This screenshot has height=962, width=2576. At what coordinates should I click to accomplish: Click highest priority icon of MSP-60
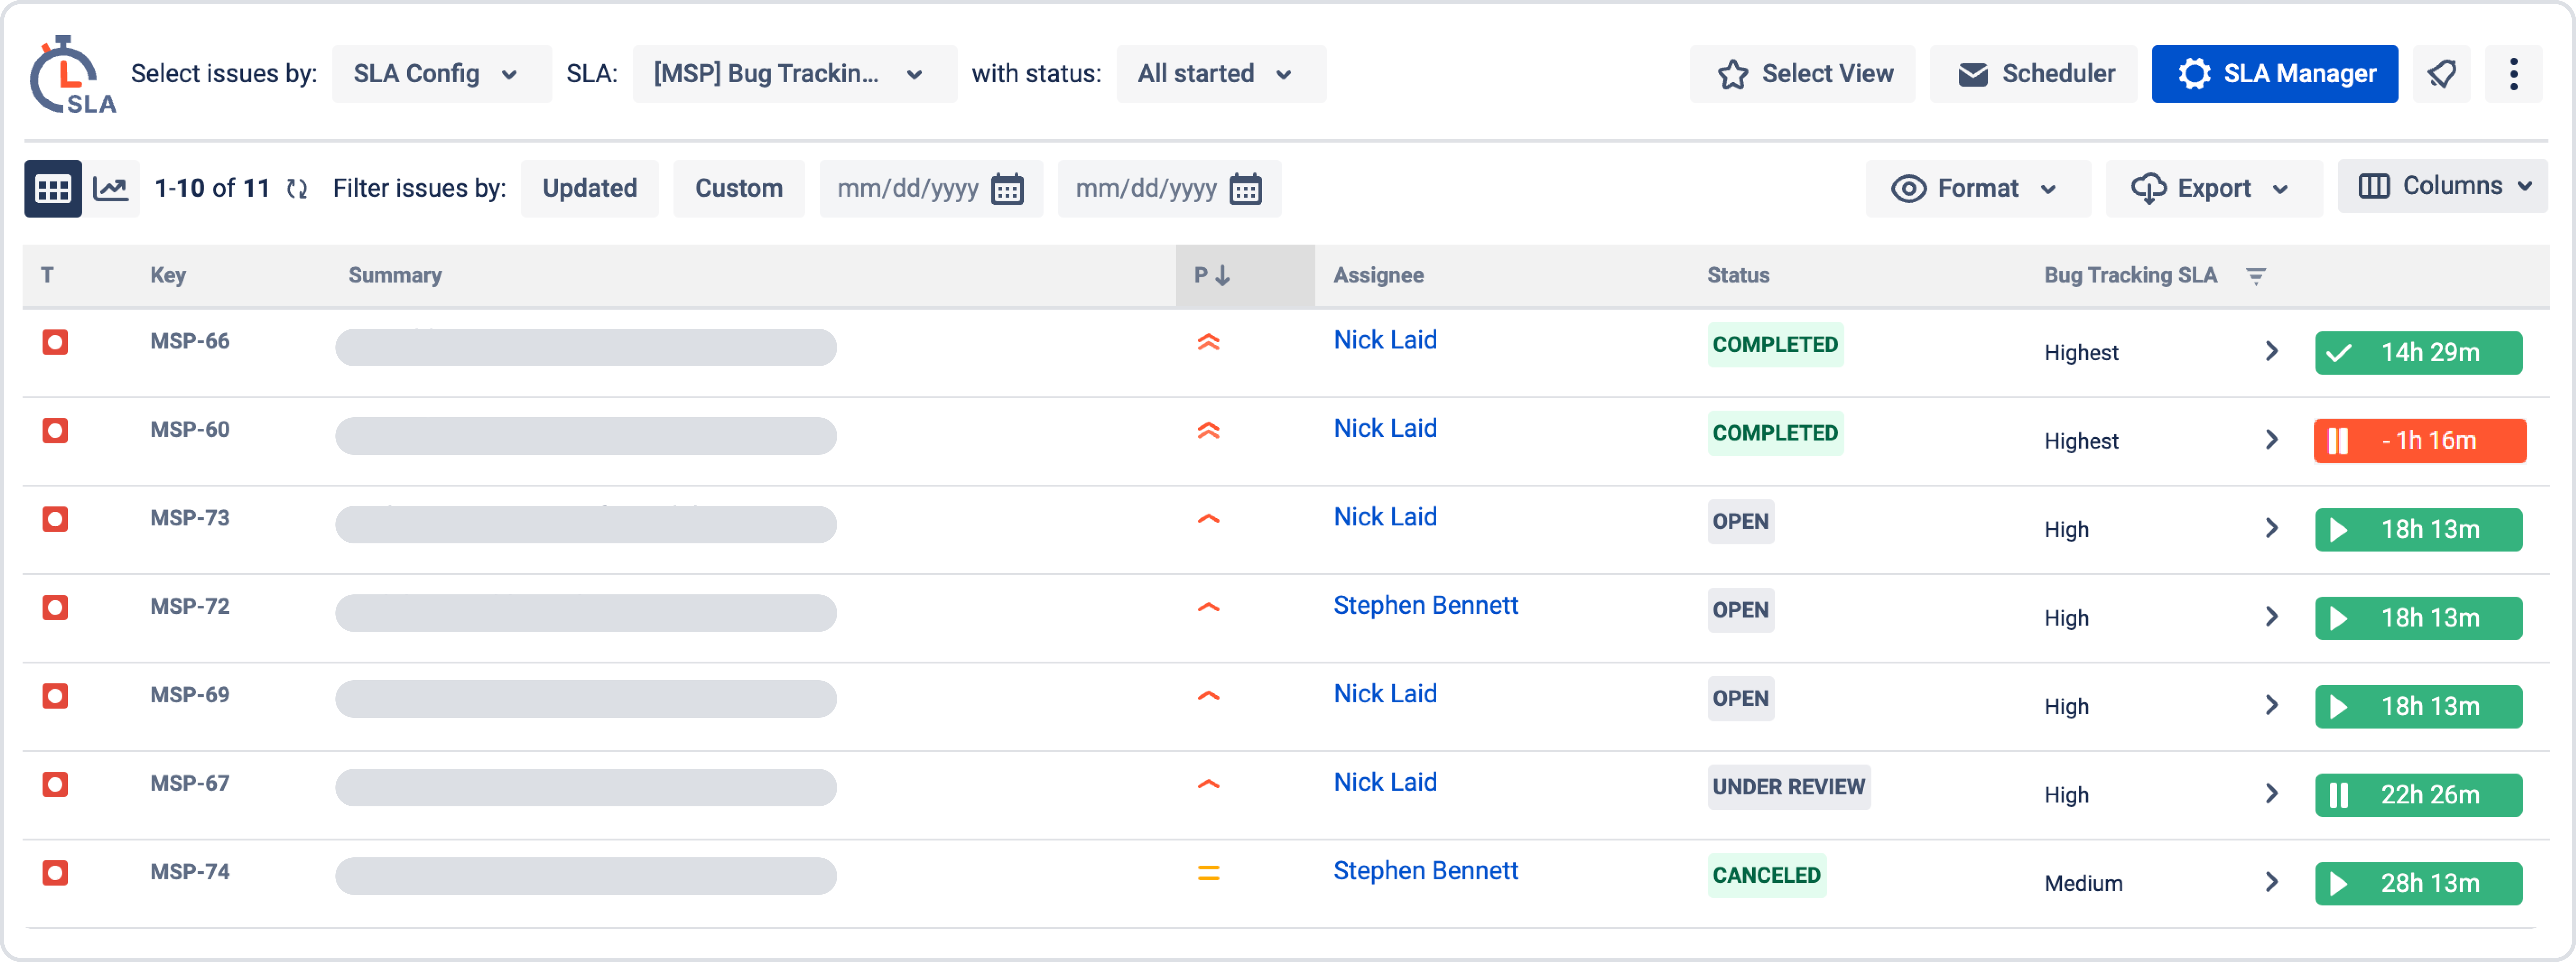1208,431
